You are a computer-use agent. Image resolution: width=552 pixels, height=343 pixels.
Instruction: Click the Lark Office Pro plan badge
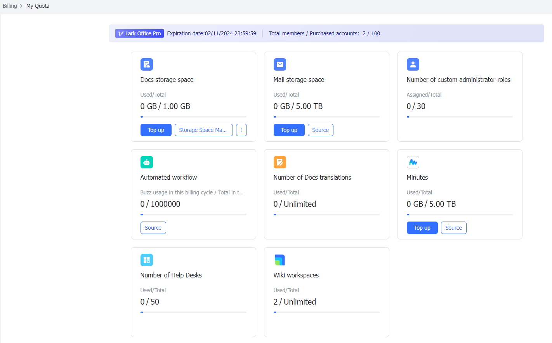139,33
